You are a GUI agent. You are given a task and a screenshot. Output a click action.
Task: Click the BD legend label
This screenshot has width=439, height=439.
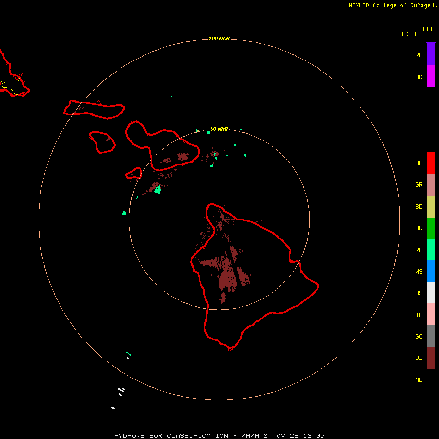[419, 207]
